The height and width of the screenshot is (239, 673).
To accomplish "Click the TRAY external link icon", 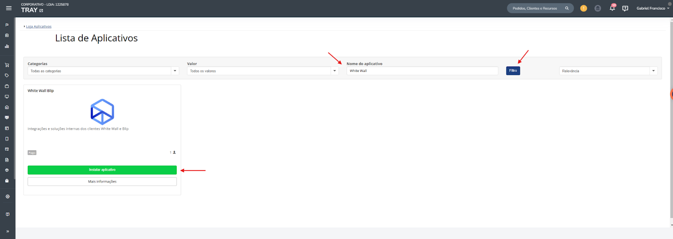I will click(41, 11).
